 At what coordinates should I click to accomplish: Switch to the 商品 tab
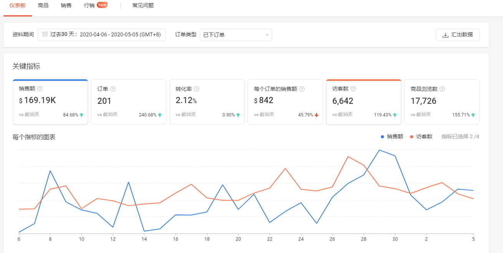coord(43,5)
